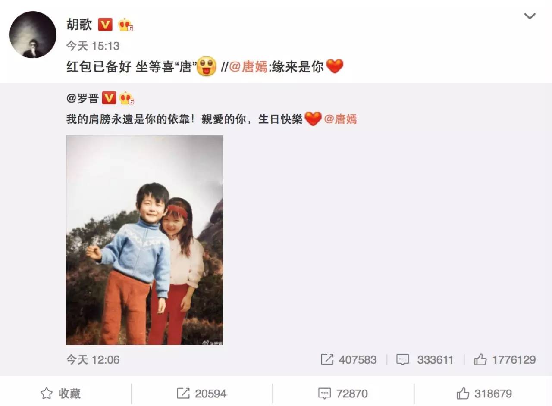Image resolution: width=552 pixels, height=406 pixels.
Task: Open 胡歌's post timestamp 今天 15:13
Action: 93,46
